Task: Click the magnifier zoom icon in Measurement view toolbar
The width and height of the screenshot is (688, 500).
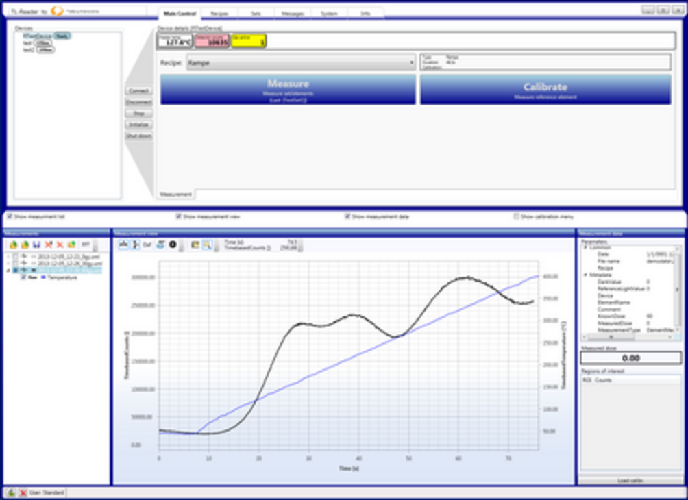Action: (x=207, y=245)
